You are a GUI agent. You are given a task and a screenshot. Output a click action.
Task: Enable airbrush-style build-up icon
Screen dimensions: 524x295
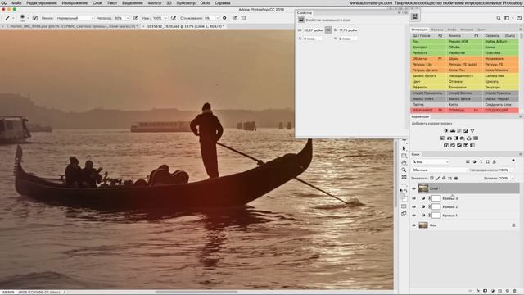point(174,18)
